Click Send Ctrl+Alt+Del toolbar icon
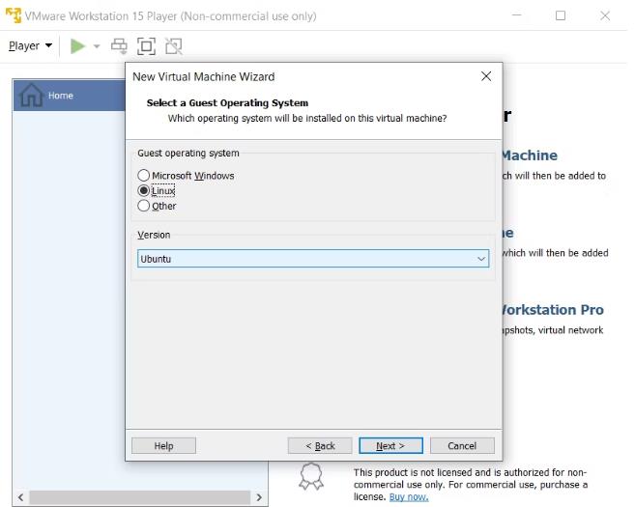The width and height of the screenshot is (635, 507). tap(119, 46)
